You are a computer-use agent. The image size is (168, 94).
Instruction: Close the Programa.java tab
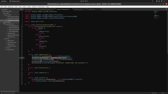[36, 9]
